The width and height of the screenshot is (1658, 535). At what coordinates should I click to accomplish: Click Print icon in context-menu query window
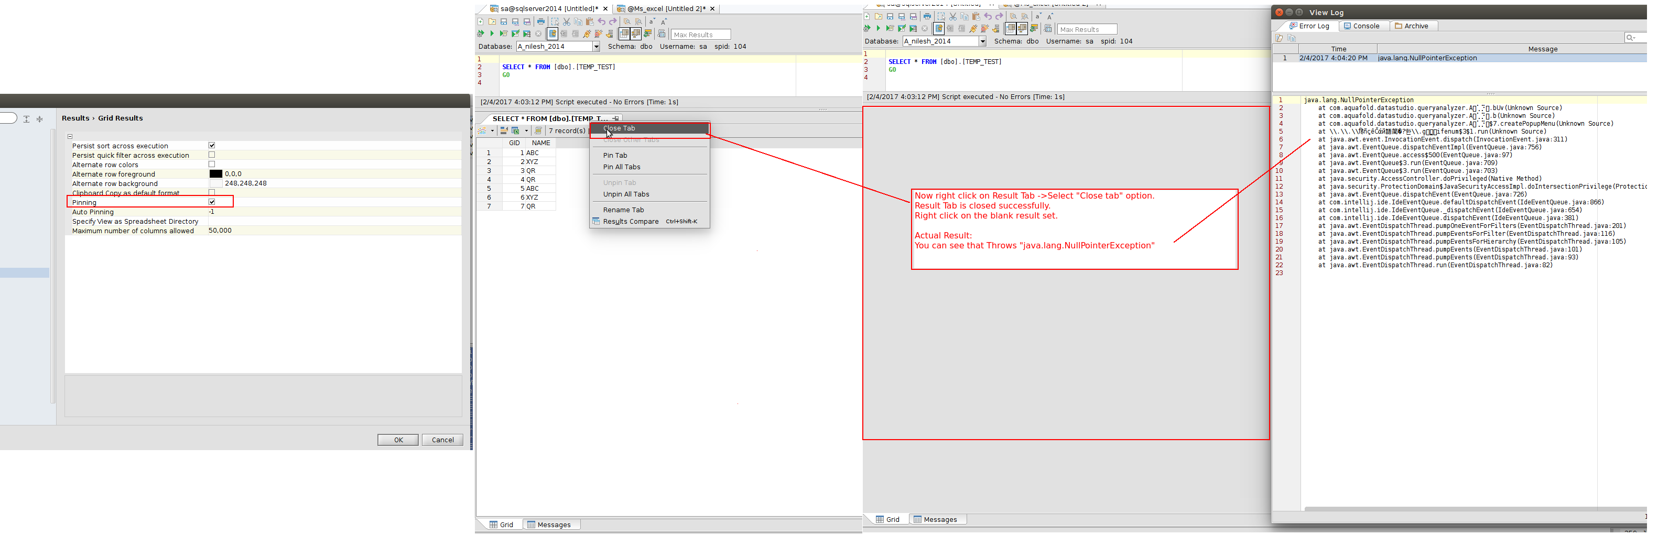point(541,22)
